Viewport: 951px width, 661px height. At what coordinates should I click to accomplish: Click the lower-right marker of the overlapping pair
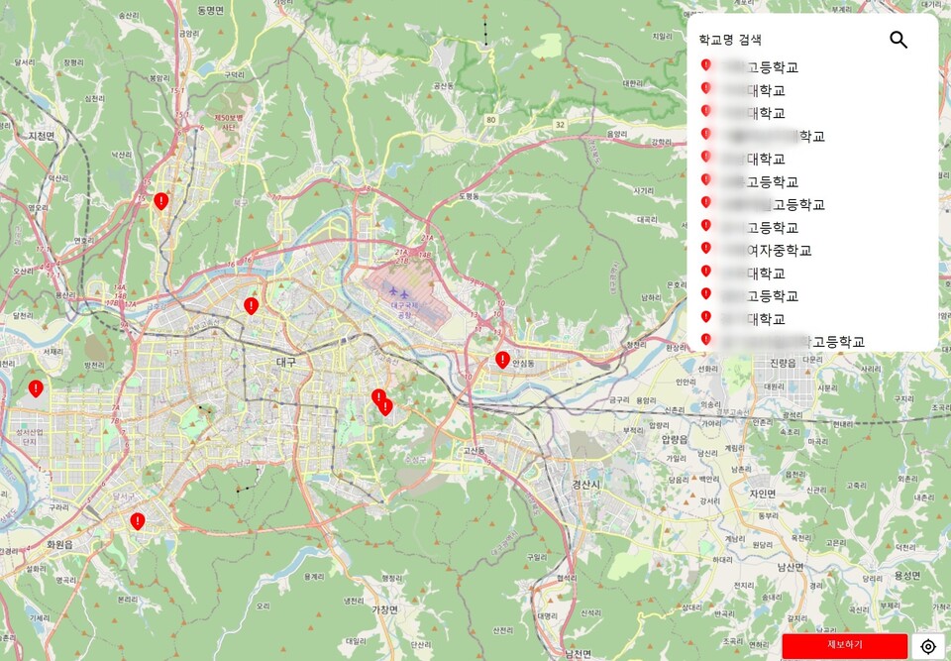point(386,406)
